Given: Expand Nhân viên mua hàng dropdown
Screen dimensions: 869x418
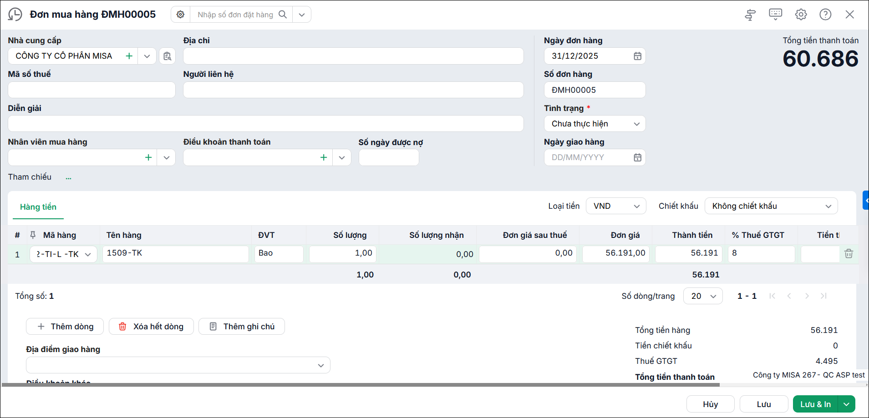Looking at the screenshot, I should [167, 157].
